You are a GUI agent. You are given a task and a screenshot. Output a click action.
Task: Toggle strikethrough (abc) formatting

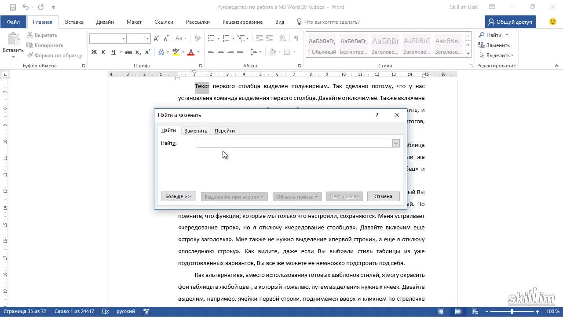[128, 52]
